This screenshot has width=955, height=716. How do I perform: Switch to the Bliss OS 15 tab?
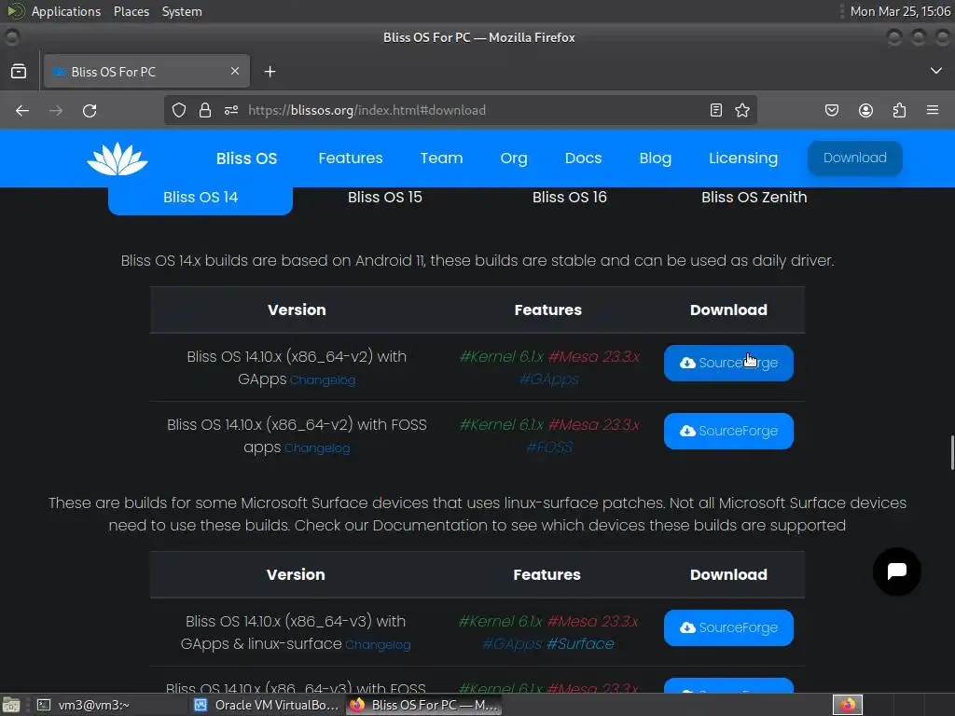click(385, 198)
